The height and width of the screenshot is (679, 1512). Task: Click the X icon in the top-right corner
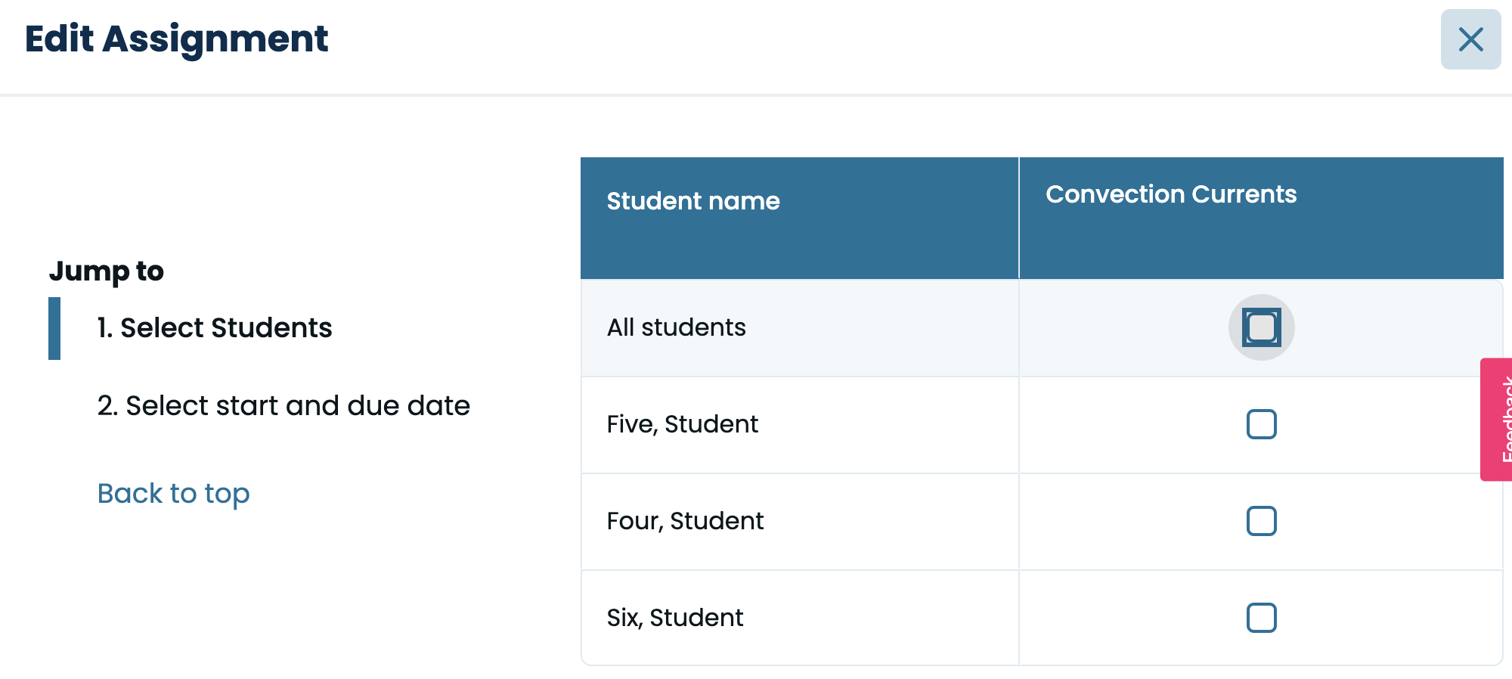(x=1470, y=39)
